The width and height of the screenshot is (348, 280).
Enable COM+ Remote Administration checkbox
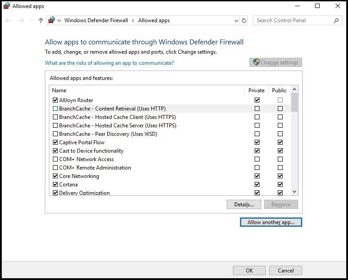pyautogui.click(x=55, y=167)
